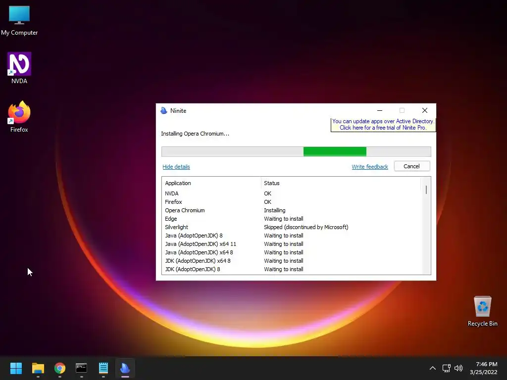Click the "Installing Opera Chromium..." status text

pos(195,134)
